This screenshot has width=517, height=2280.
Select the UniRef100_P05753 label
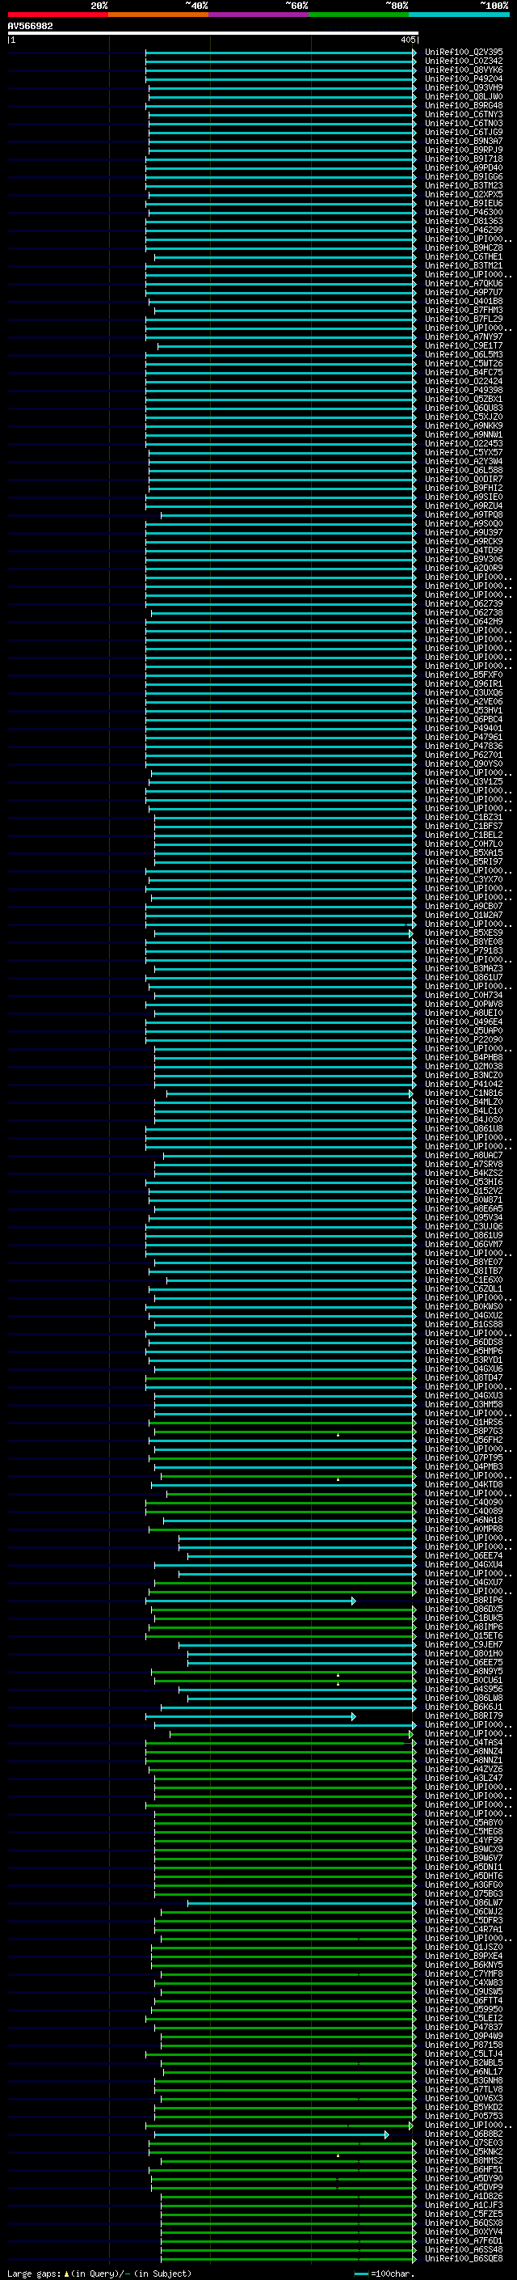[464, 2117]
